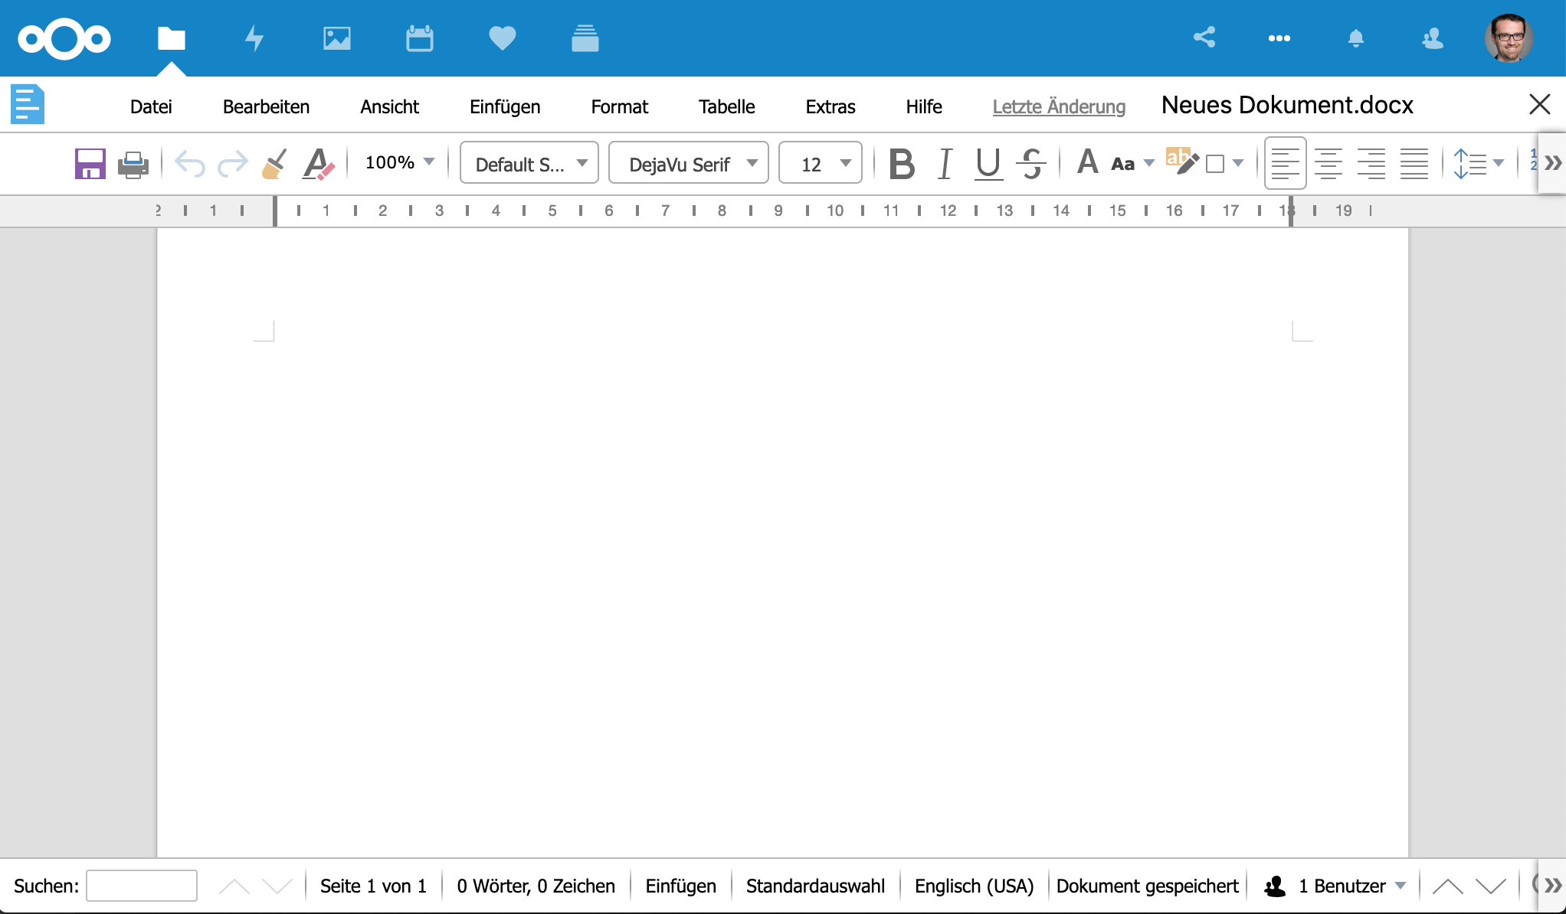Click the word count status entry
Image resolution: width=1566 pixels, height=914 pixels.
pyautogui.click(x=536, y=886)
